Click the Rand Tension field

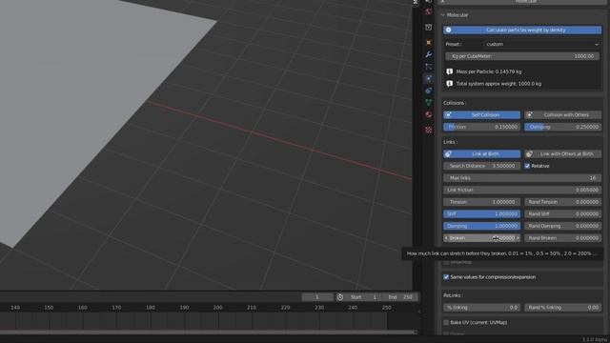(x=562, y=202)
